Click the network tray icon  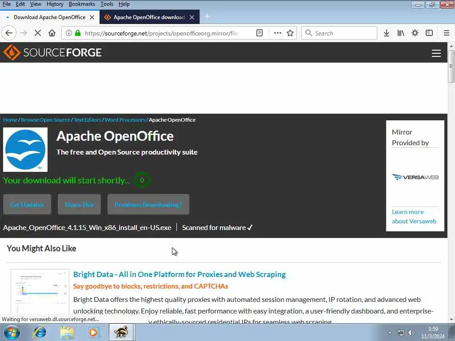(401, 333)
